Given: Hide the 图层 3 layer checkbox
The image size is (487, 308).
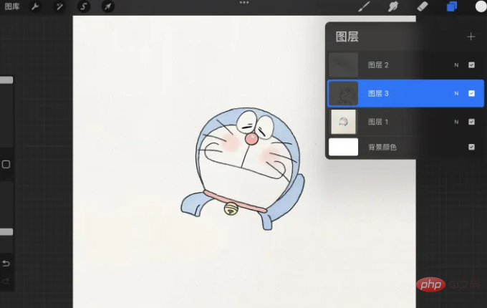Looking at the screenshot, I should (471, 93).
